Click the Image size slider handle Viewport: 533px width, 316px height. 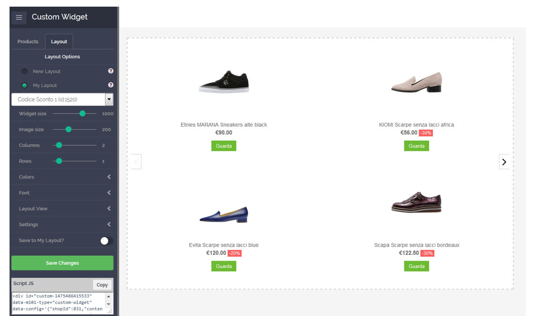68,129
